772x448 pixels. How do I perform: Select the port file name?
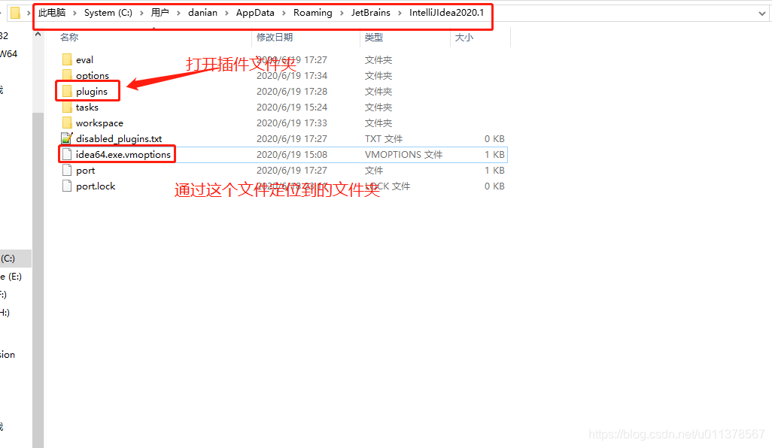[85, 171]
